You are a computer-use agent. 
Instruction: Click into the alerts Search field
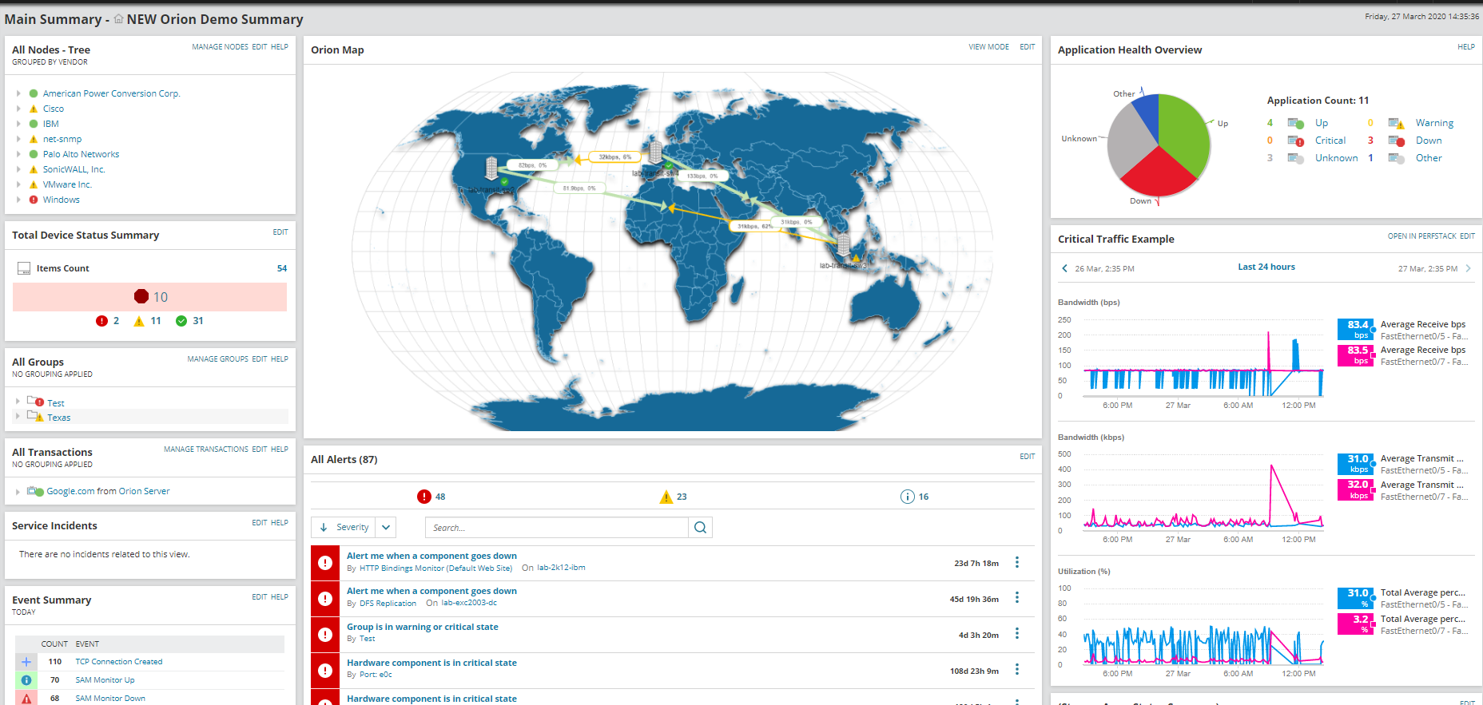[x=557, y=528]
